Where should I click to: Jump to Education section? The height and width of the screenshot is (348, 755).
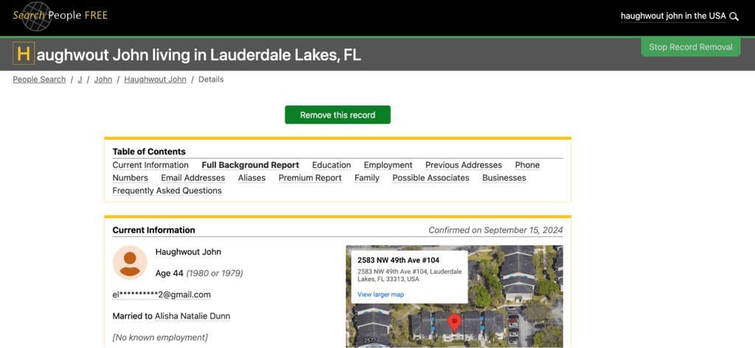331,165
